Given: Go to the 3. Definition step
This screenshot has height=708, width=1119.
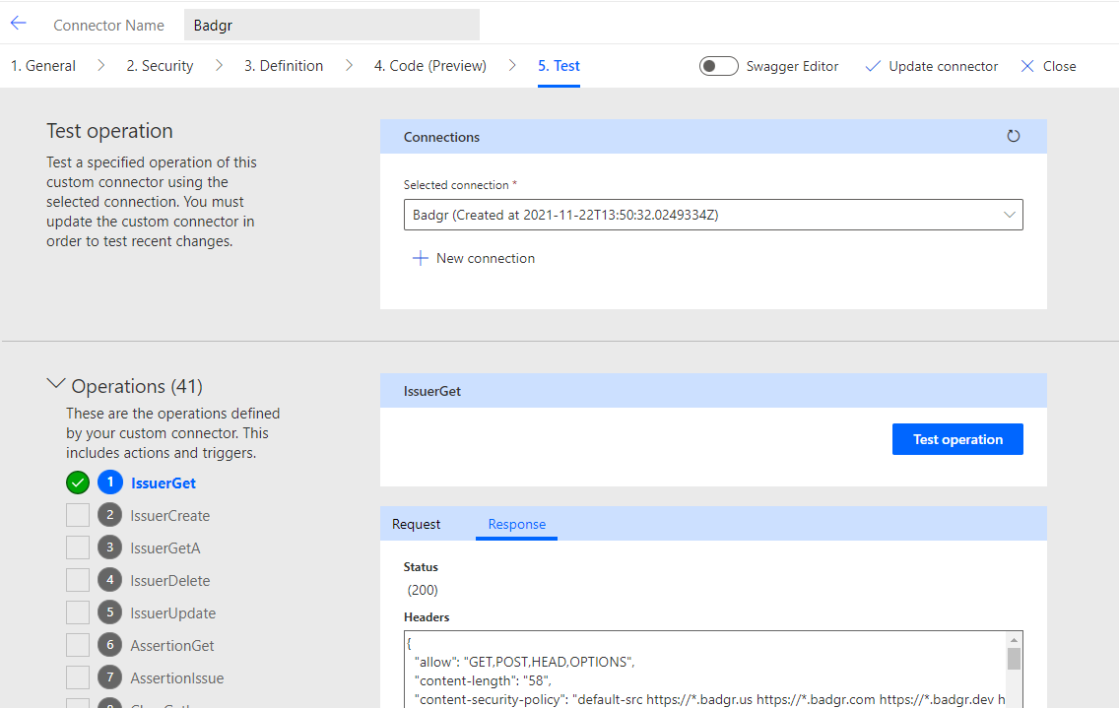Looking at the screenshot, I should (x=284, y=66).
